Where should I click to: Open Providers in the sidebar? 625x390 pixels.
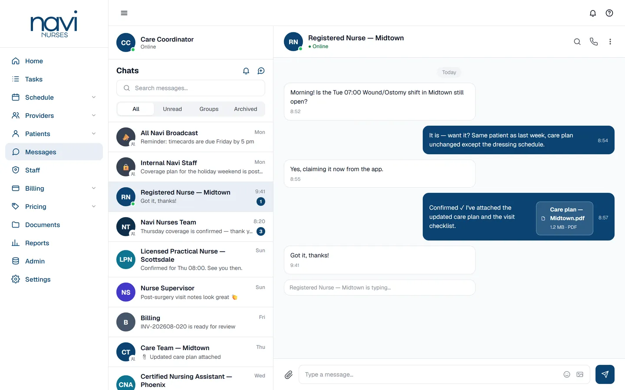click(54, 116)
